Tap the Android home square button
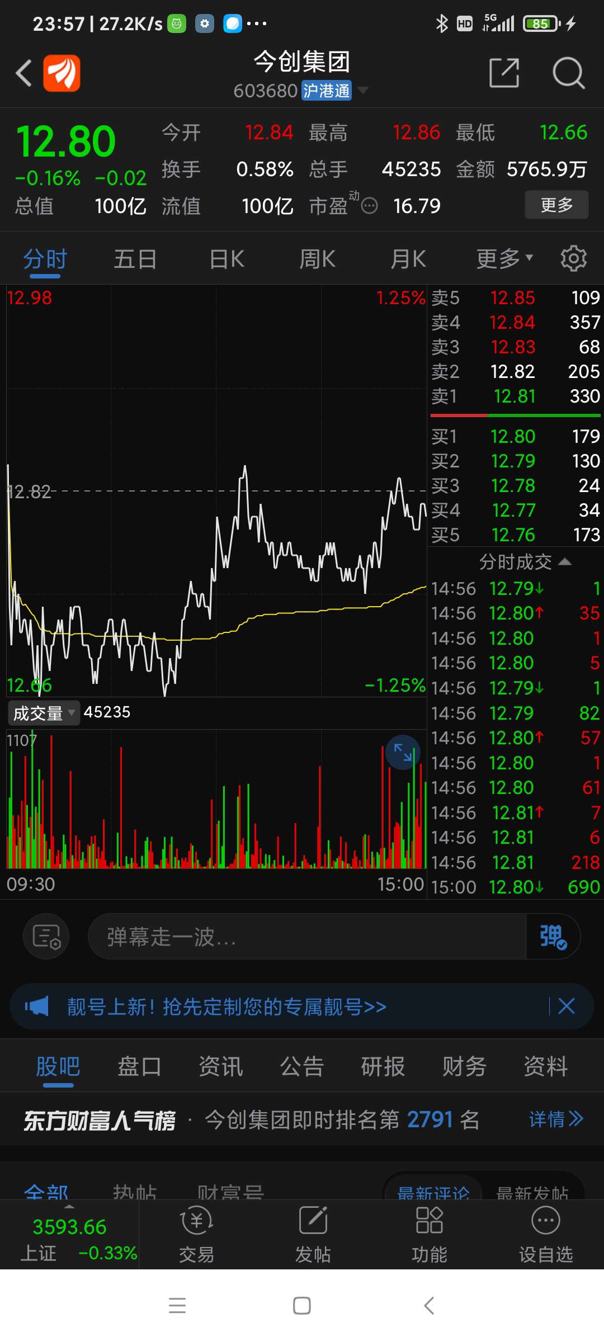604x1342 pixels. tap(302, 1306)
